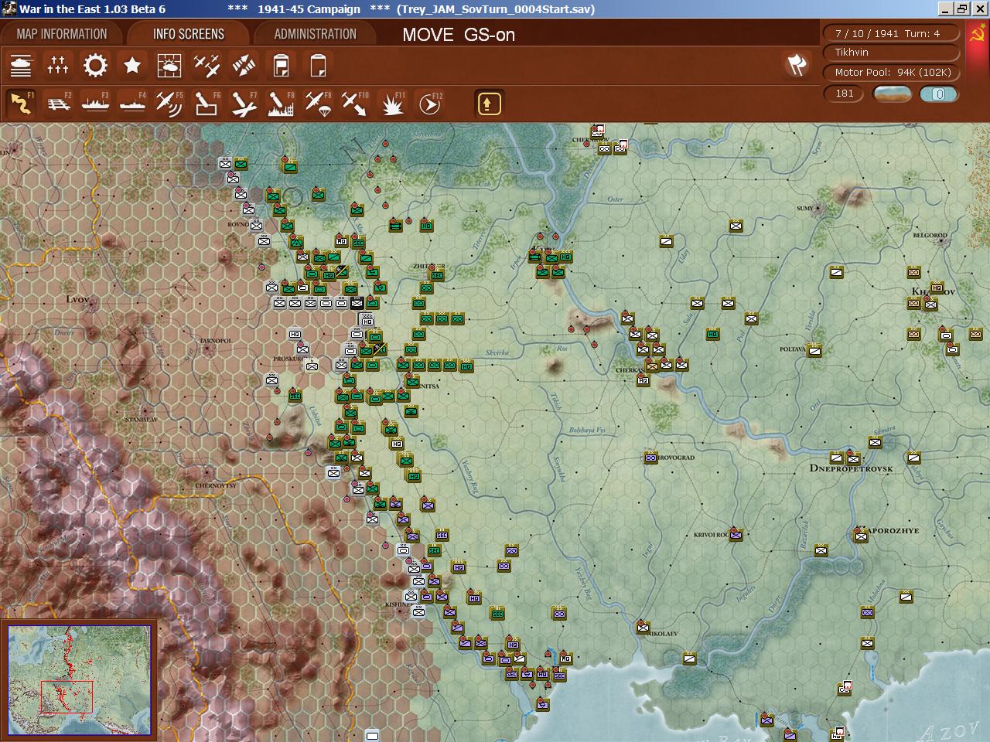Click the Zaporozhye city label
Screen dimensions: 990x742
click(x=891, y=530)
